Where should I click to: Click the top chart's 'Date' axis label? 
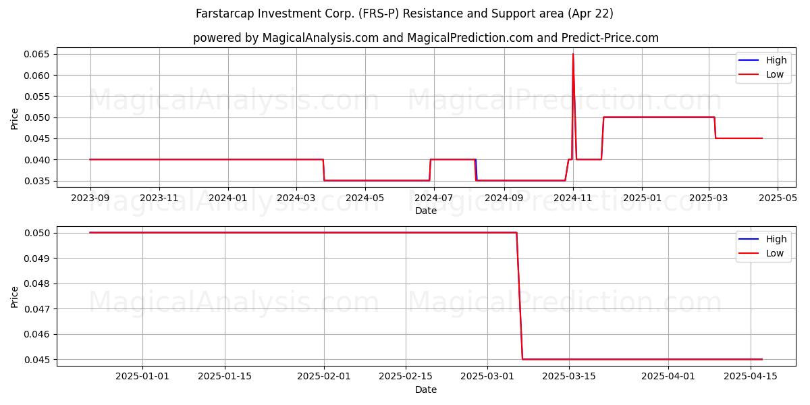pyautogui.click(x=426, y=211)
